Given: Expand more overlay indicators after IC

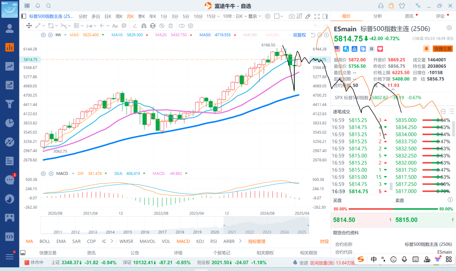Looking at the screenshot, I should [x=112, y=241].
